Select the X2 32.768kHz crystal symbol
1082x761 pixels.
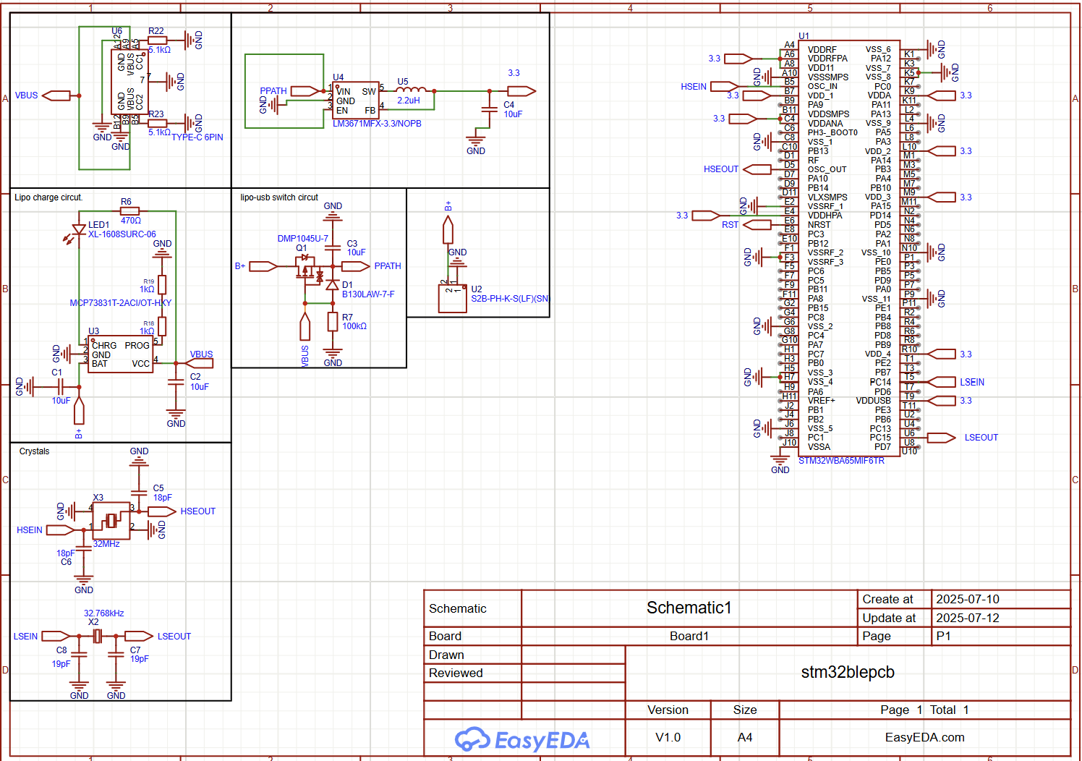click(x=96, y=636)
